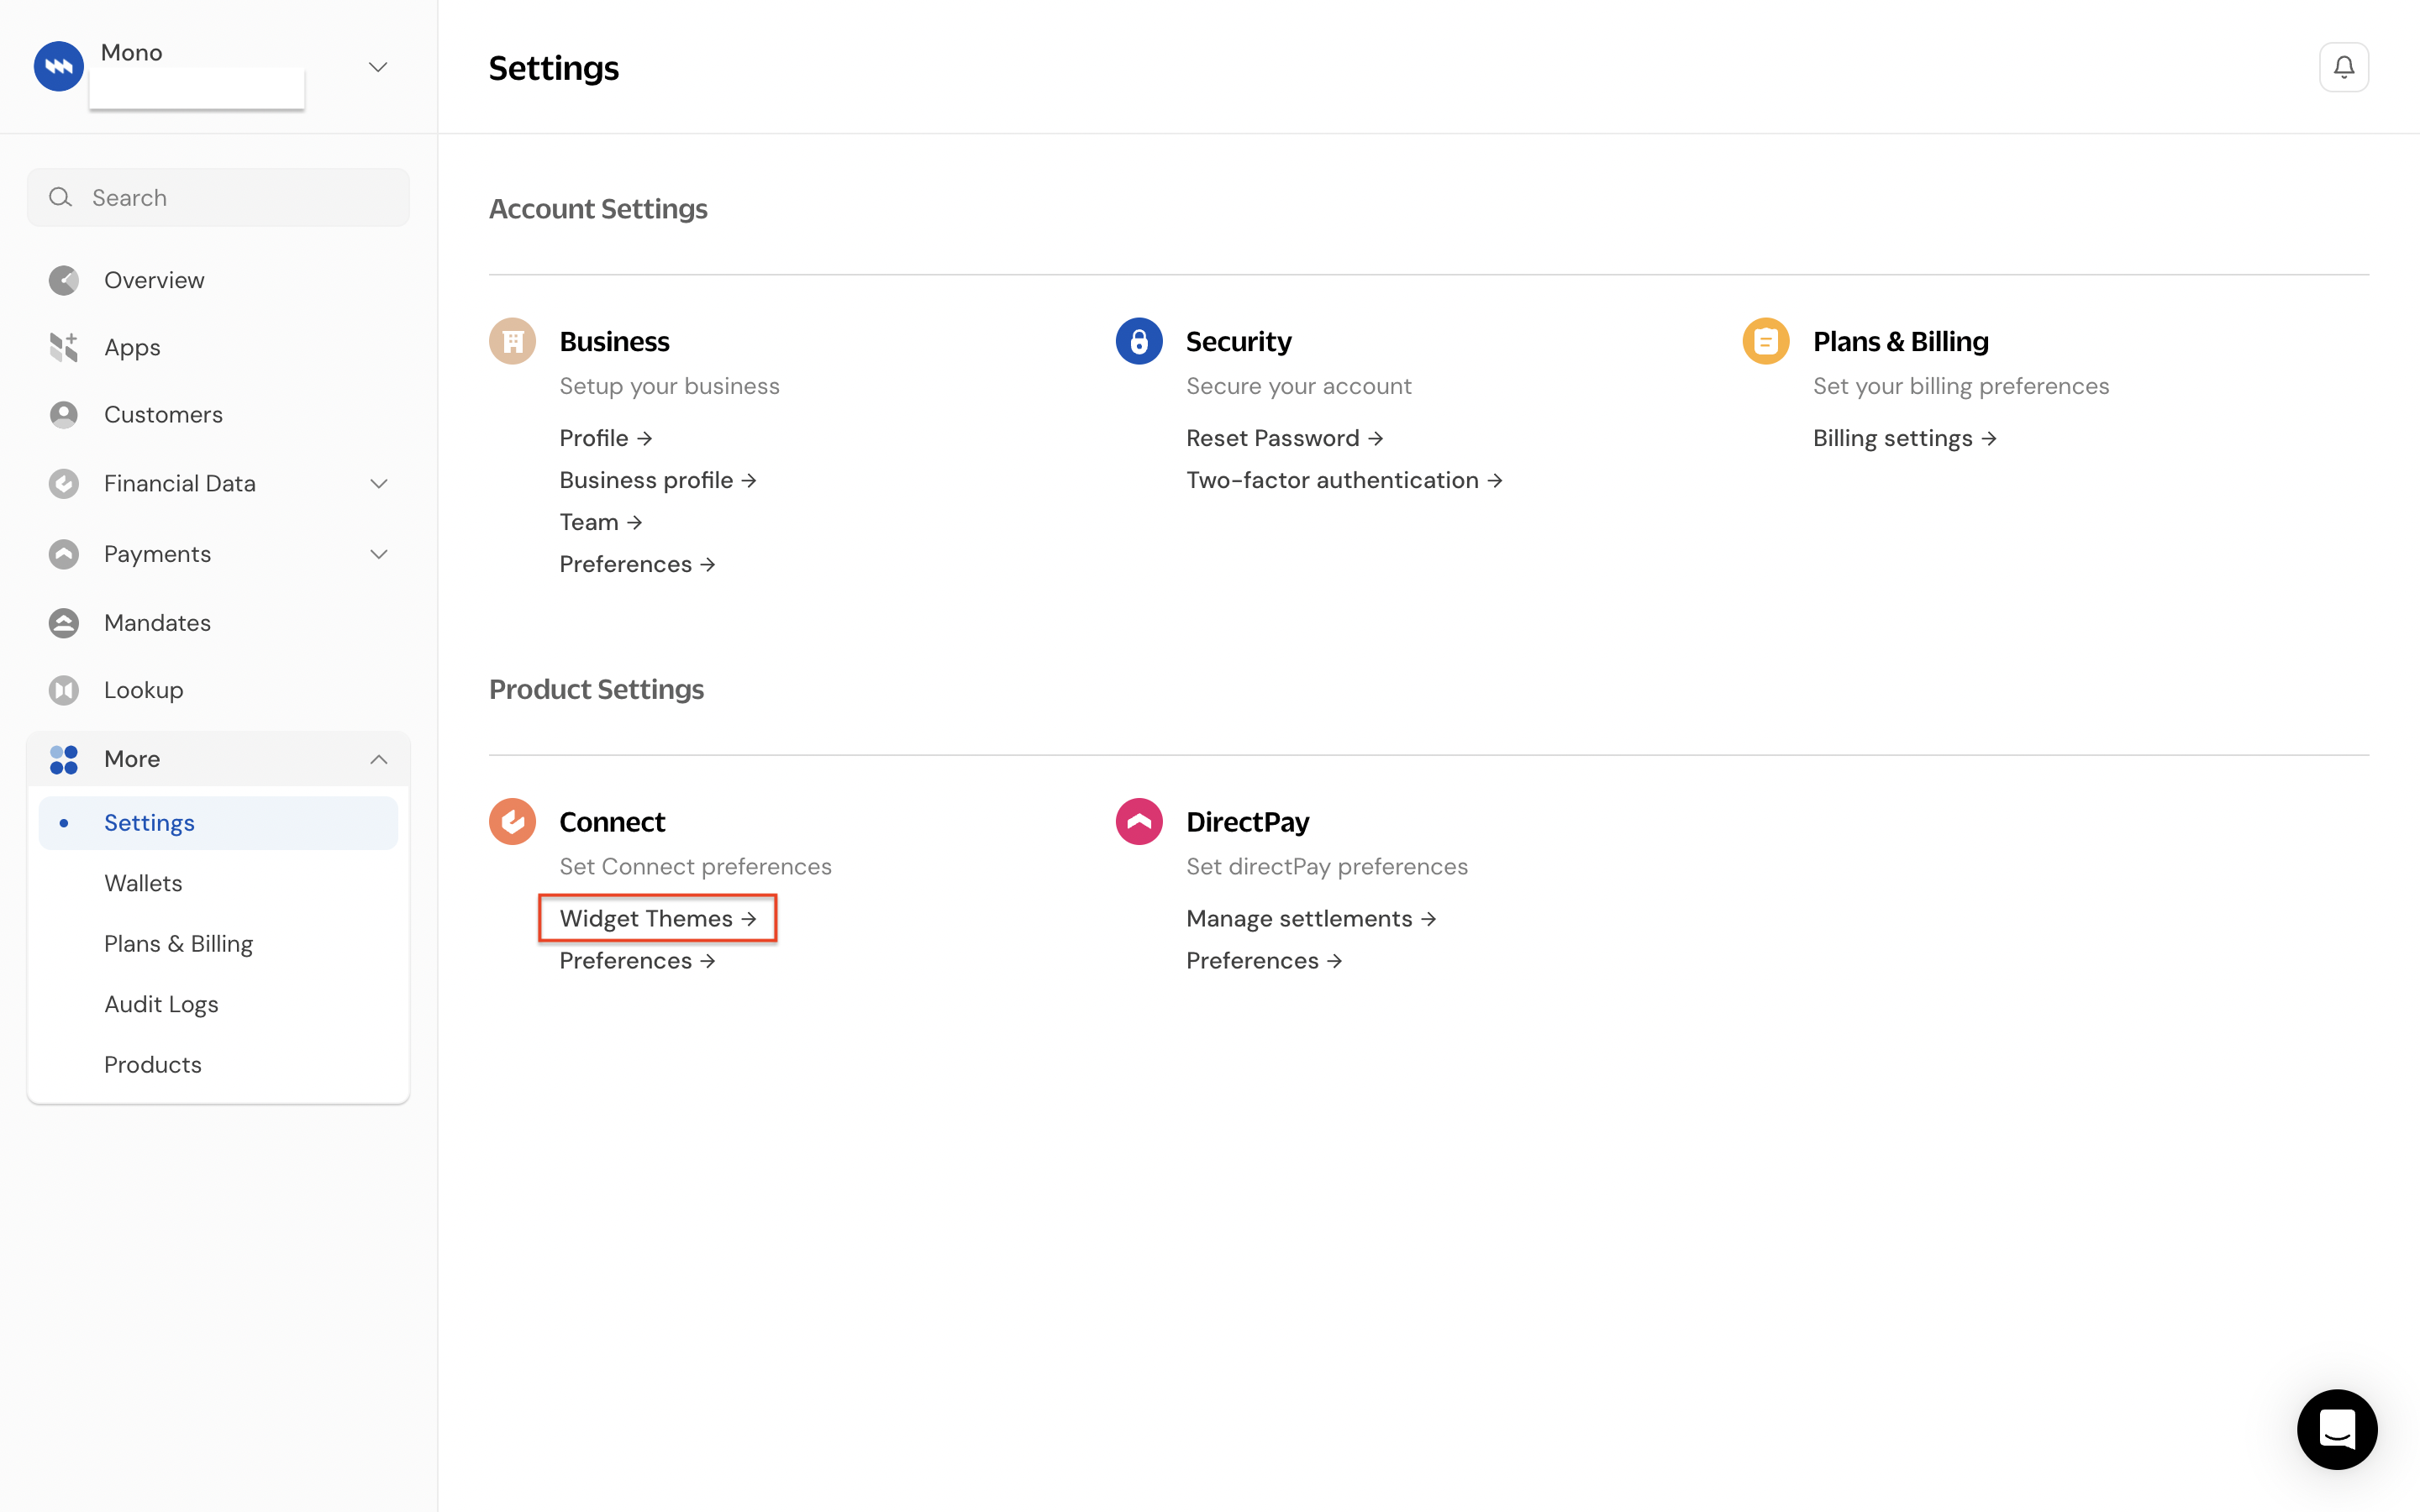The width and height of the screenshot is (2420, 1512).
Task: Click the Connect section heading
Action: pos(612,821)
